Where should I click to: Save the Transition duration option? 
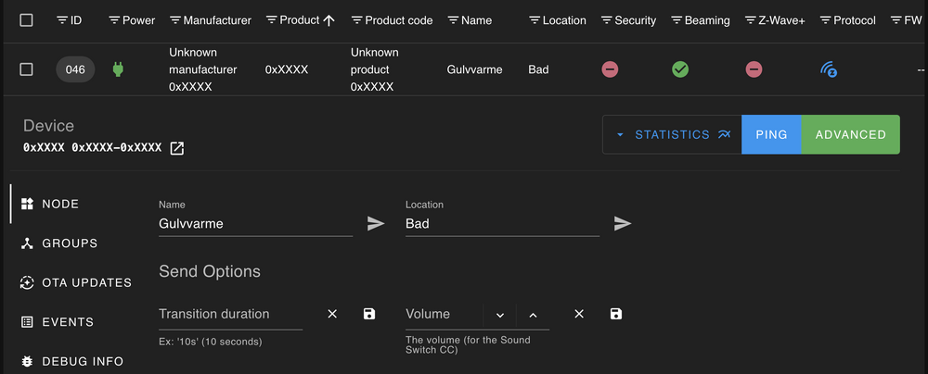point(369,314)
